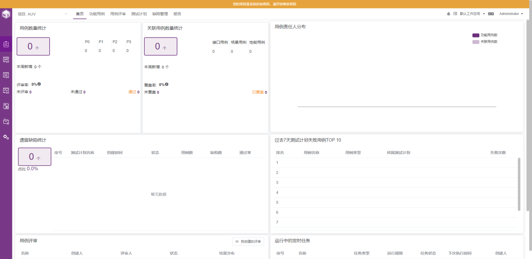Viewport: 532px width, 259px height.
Task: Switch to the 首页 tab
Action: pyautogui.click(x=80, y=14)
